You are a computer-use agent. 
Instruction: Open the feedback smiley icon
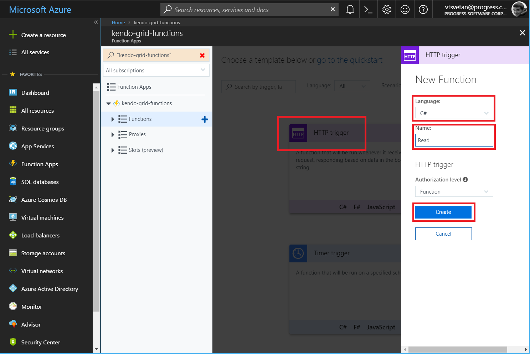(405, 9)
